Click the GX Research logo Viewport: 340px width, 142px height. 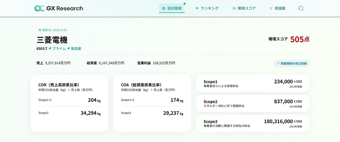pos(59,8)
